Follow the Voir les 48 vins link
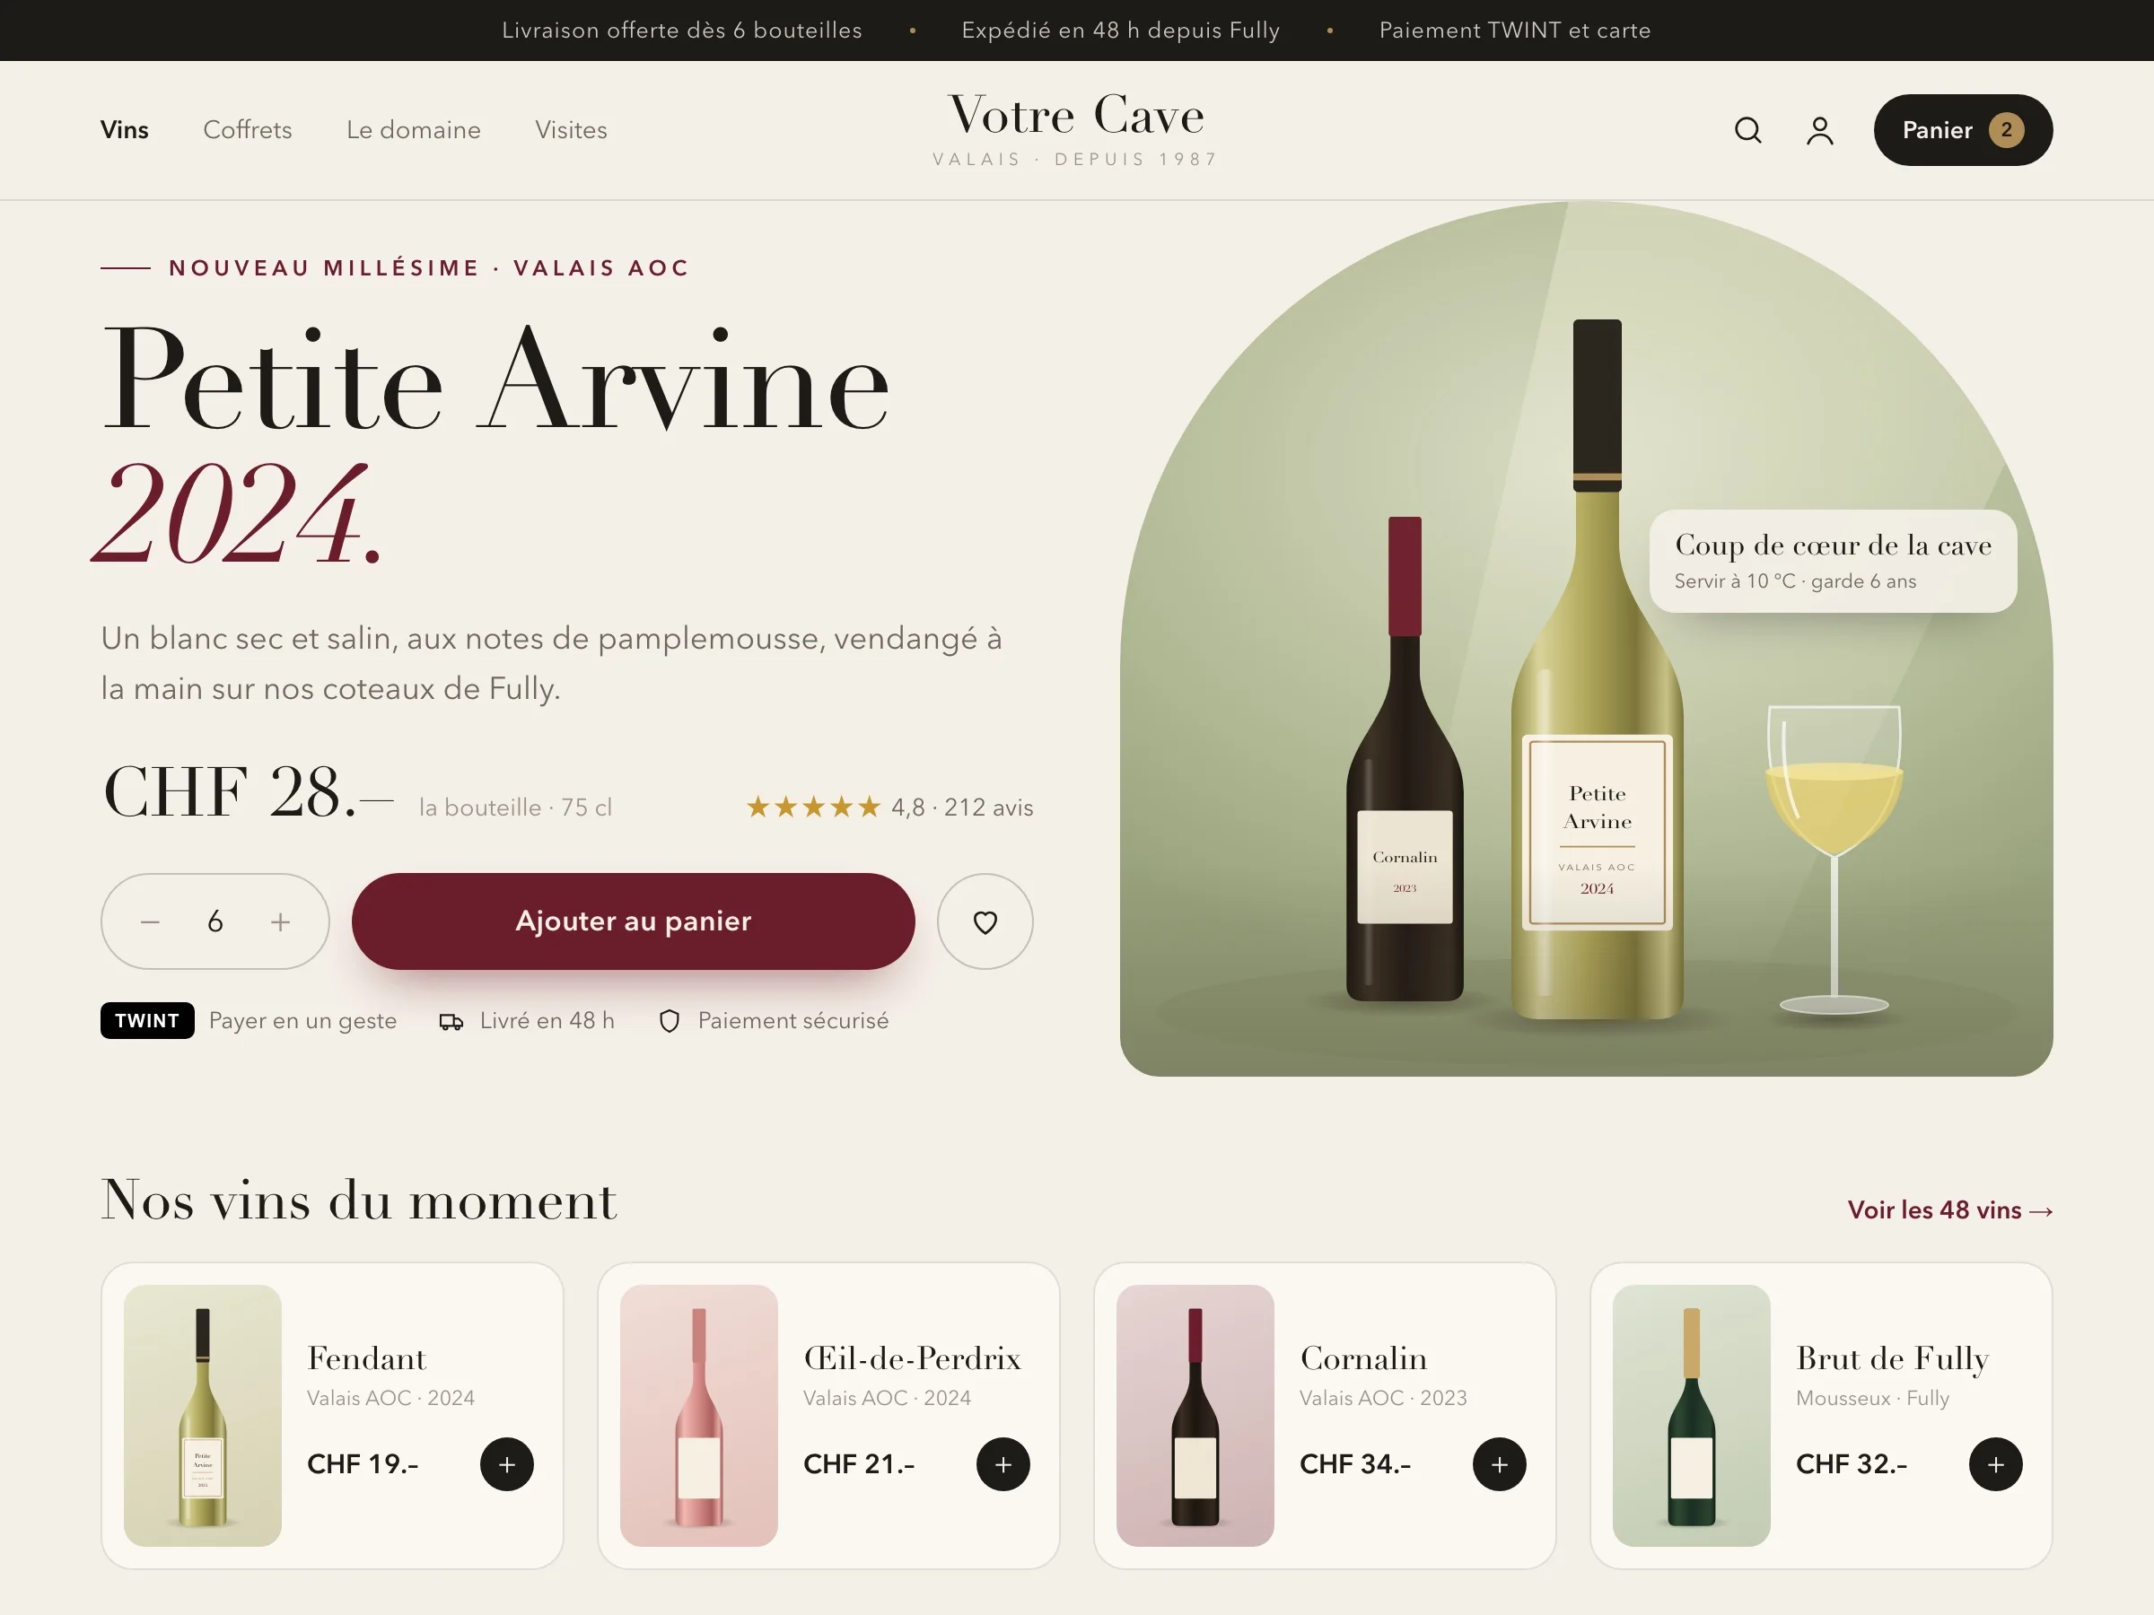 tap(1950, 1210)
